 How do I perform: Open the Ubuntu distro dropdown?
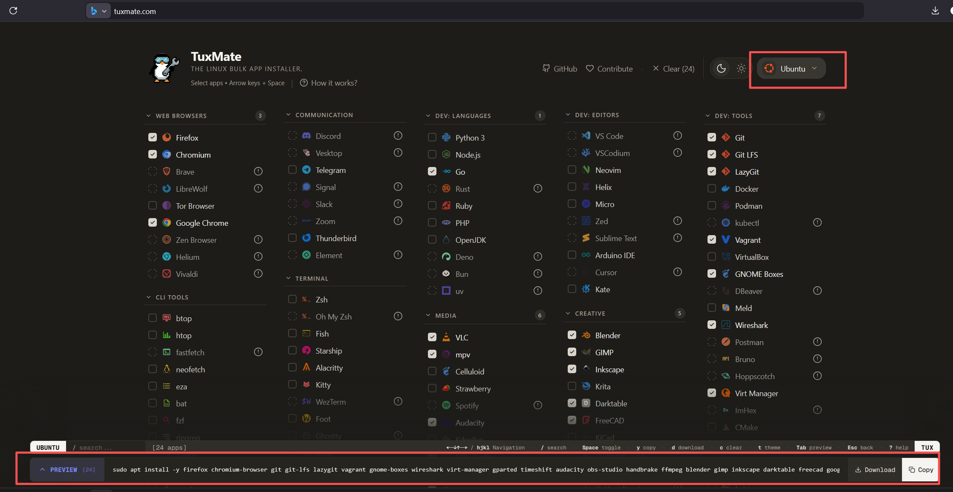tap(791, 69)
